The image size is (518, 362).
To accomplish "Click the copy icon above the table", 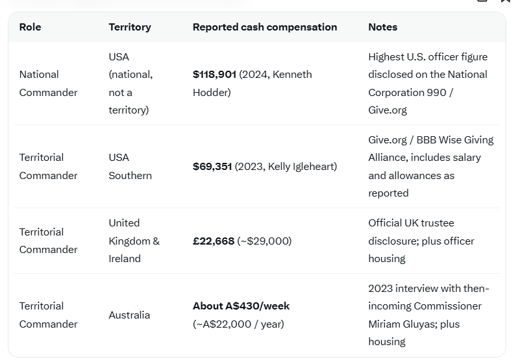I will [482, 1].
